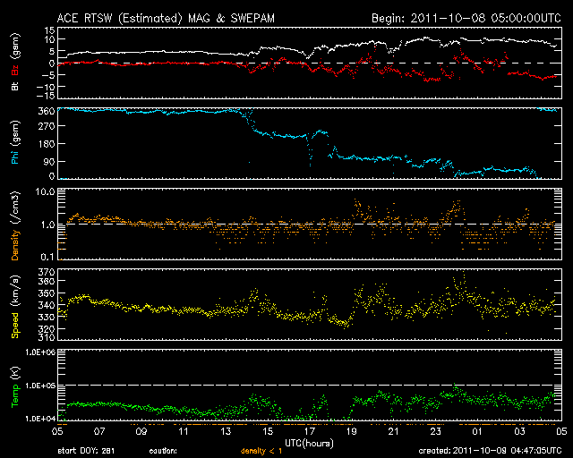This screenshot has height=458, width=573.
Task: Click the orange 'Density' axis label
Action: click(15, 245)
